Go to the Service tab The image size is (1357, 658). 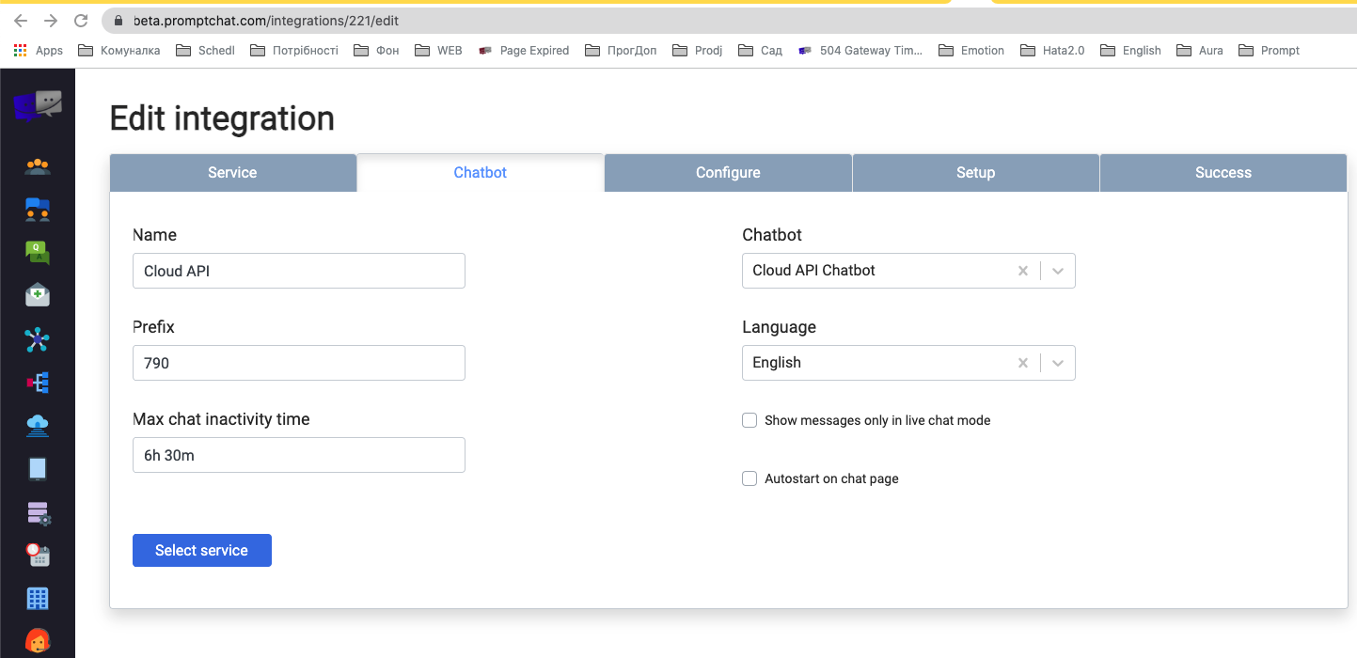tap(232, 173)
